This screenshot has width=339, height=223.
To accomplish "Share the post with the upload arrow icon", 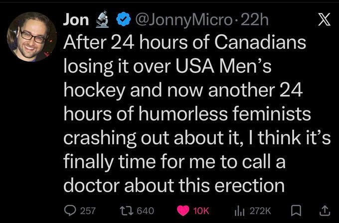I will click(325, 211).
